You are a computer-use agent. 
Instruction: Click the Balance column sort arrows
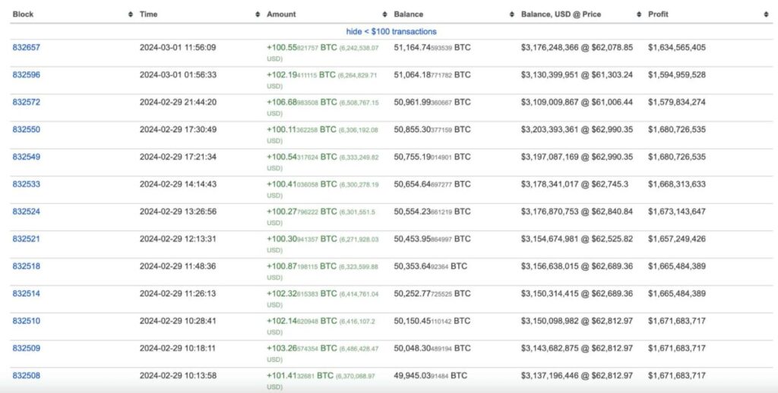click(x=512, y=14)
